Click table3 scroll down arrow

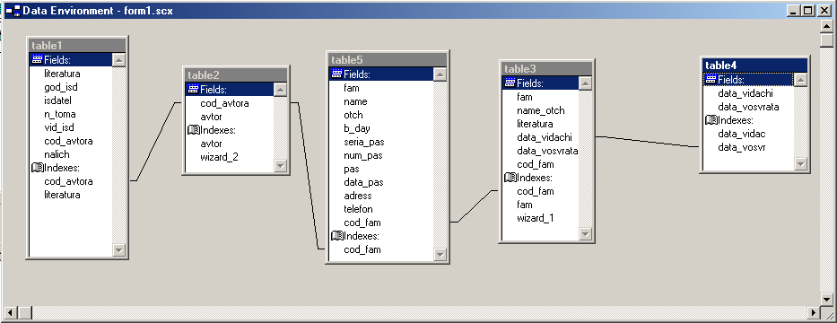pyautogui.click(x=585, y=234)
